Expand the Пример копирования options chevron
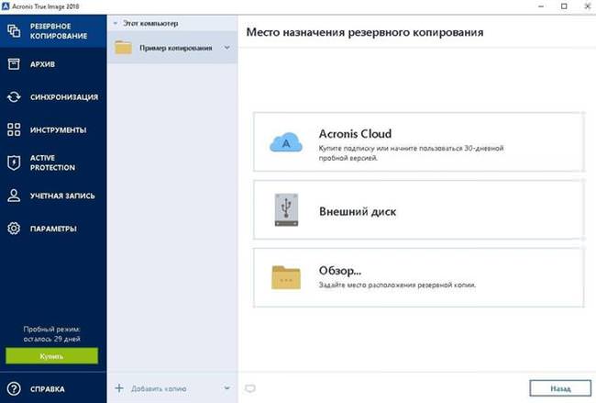 tap(226, 48)
